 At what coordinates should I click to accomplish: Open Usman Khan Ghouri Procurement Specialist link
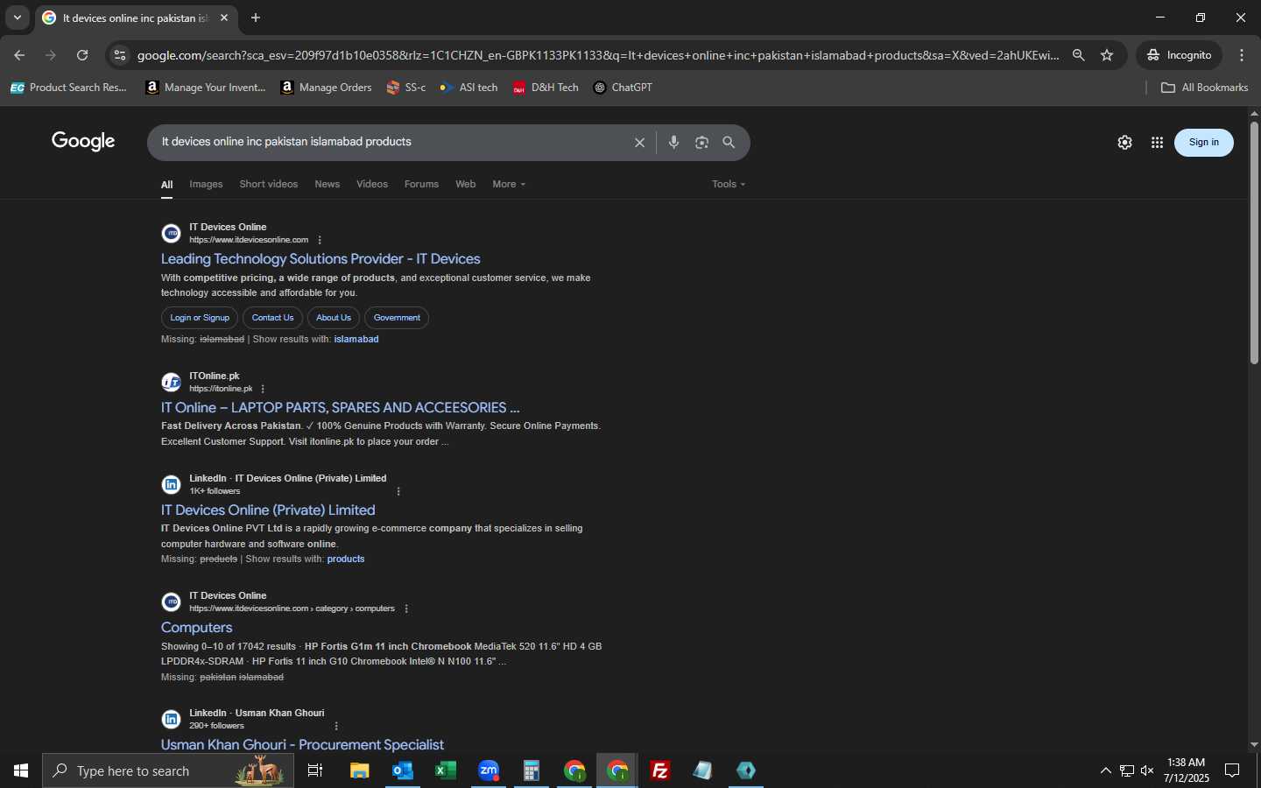[302, 745]
